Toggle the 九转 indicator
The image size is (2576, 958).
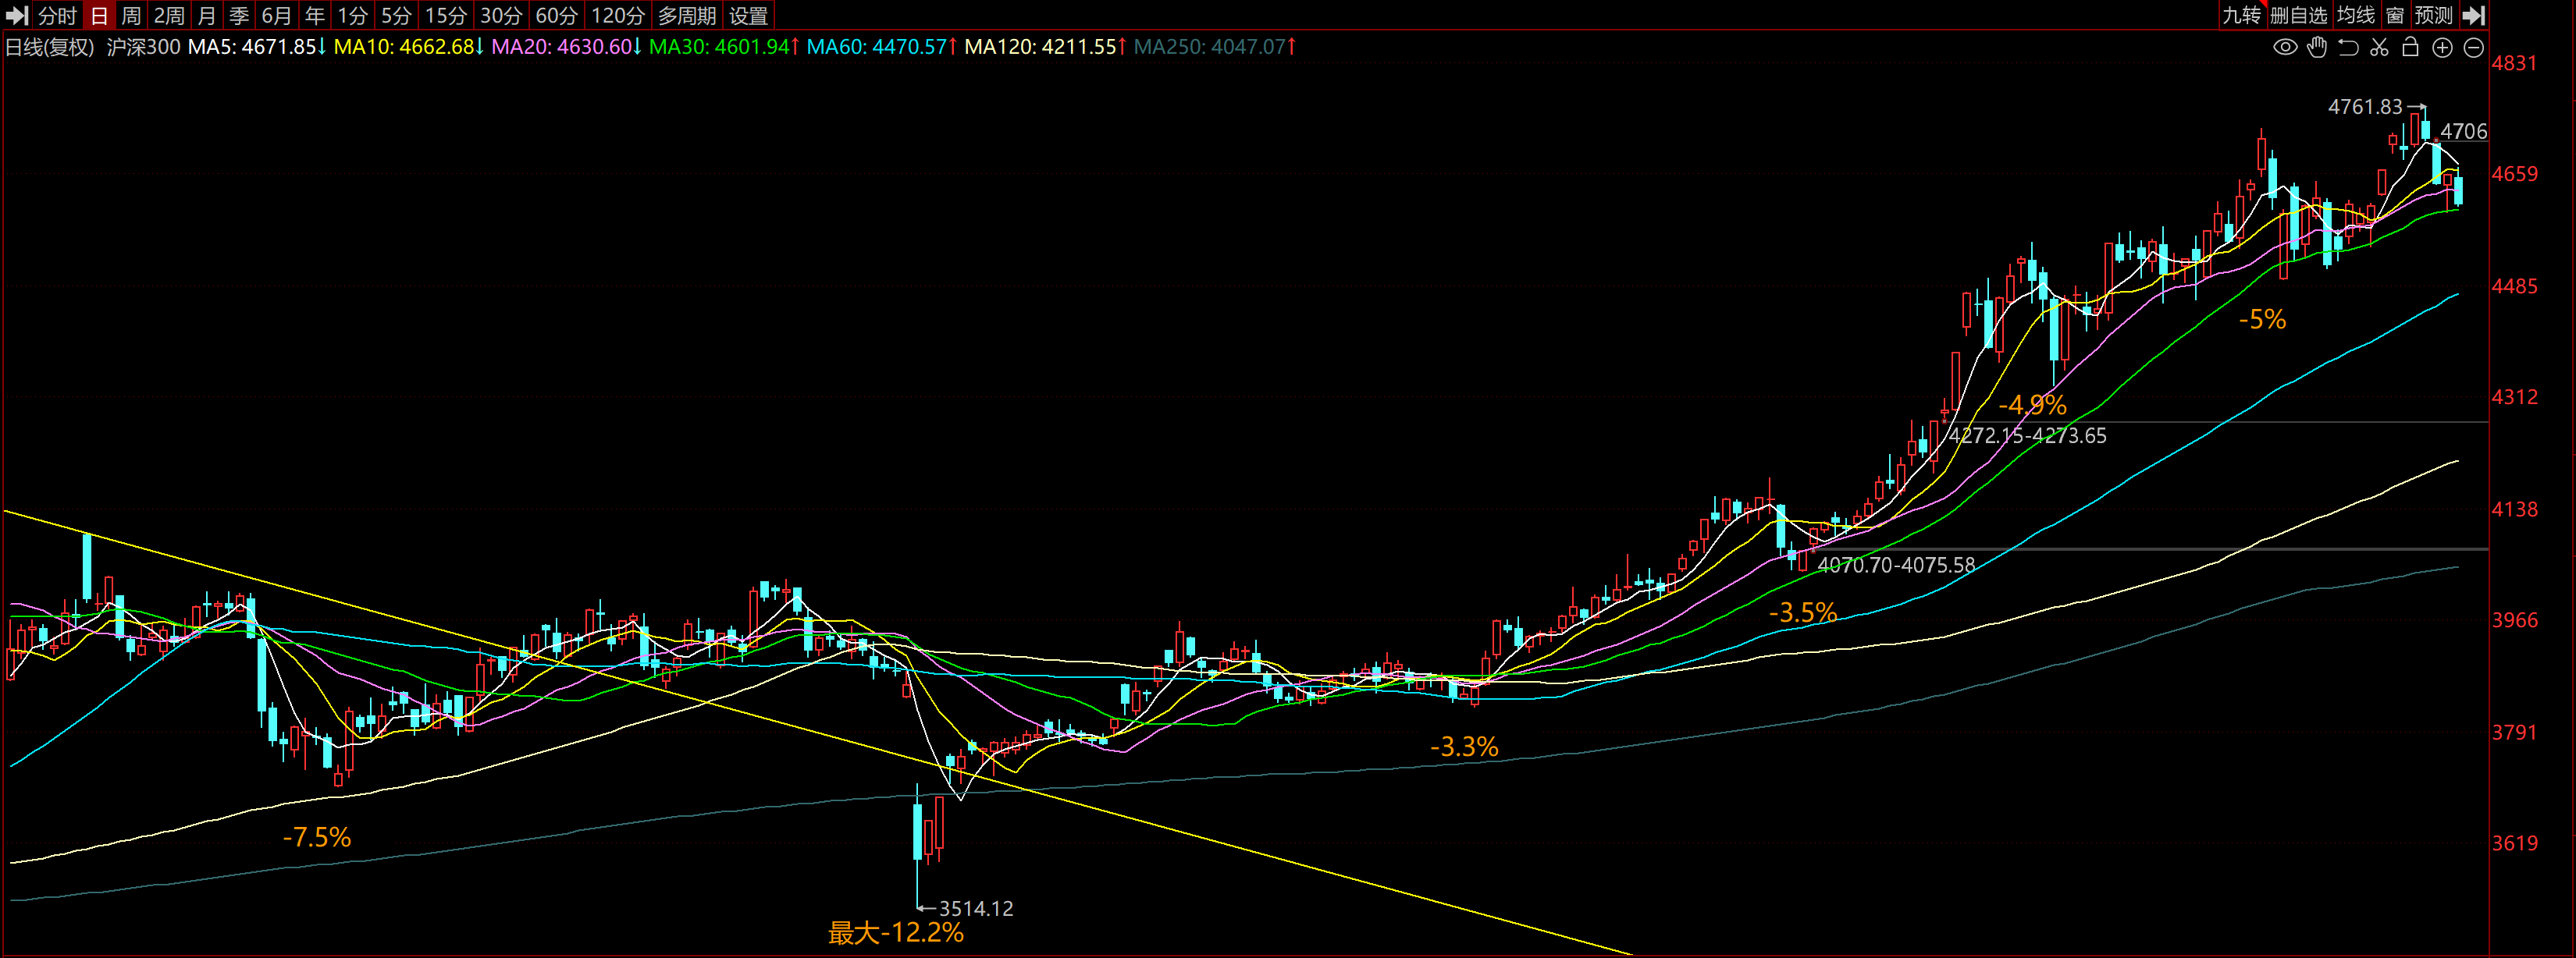2241,15
